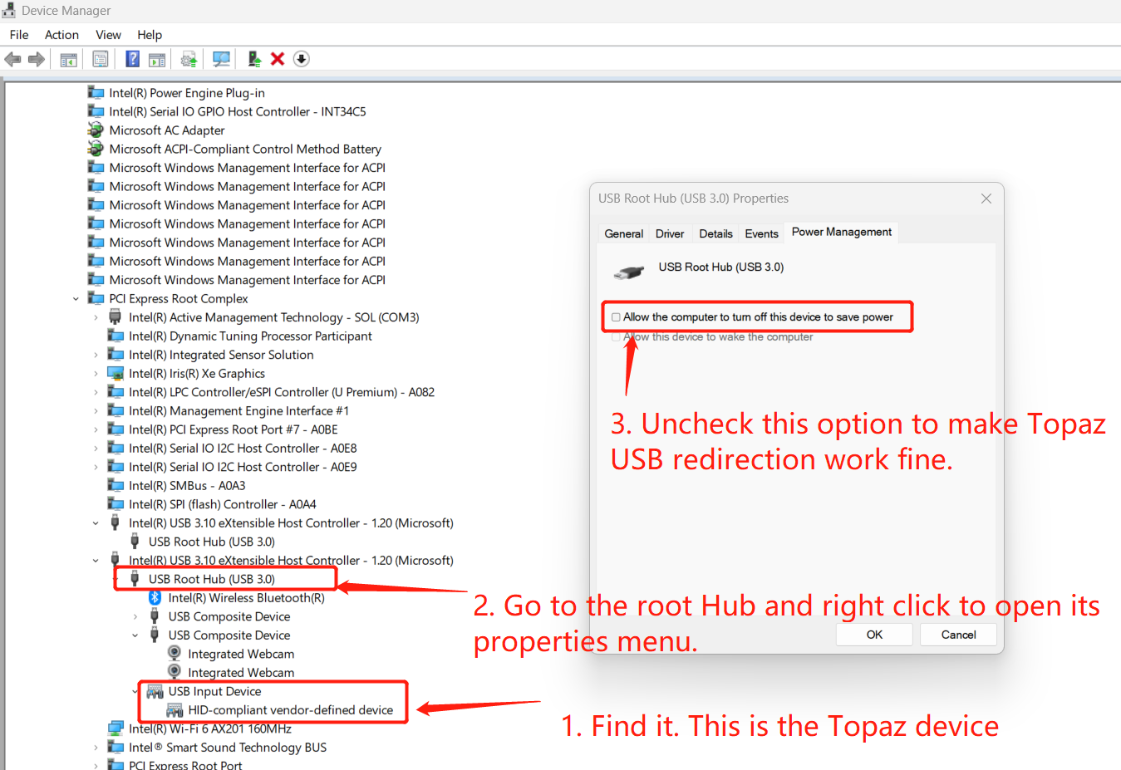Click OK in the Properties dialog
1121x770 pixels.
pyautogui.click(x=874, y=635)
